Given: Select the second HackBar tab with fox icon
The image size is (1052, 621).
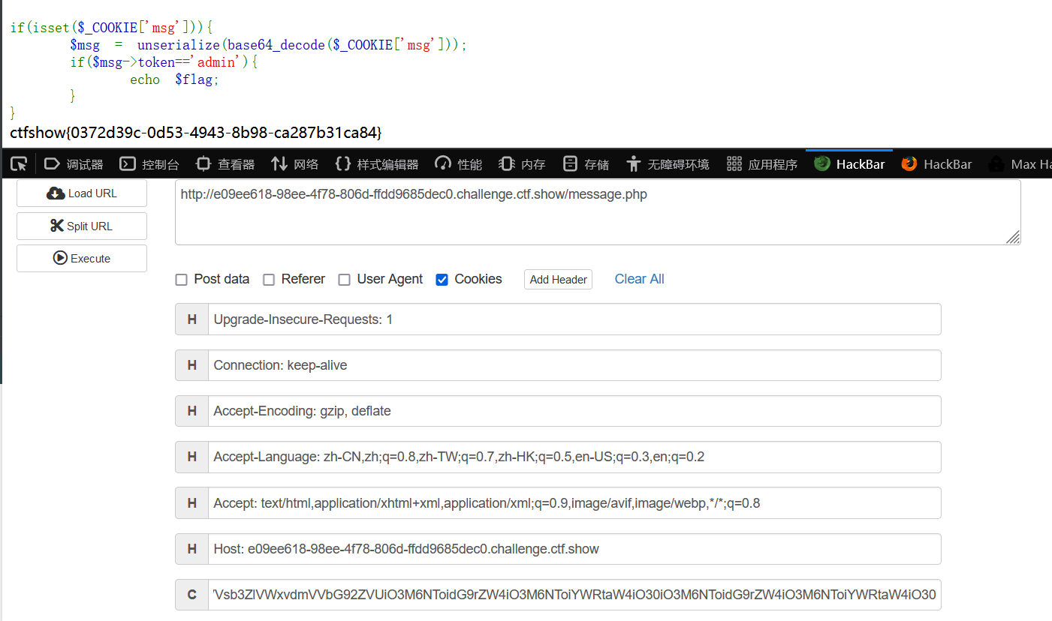Looking at the screenshot, I should coord(936,163).
